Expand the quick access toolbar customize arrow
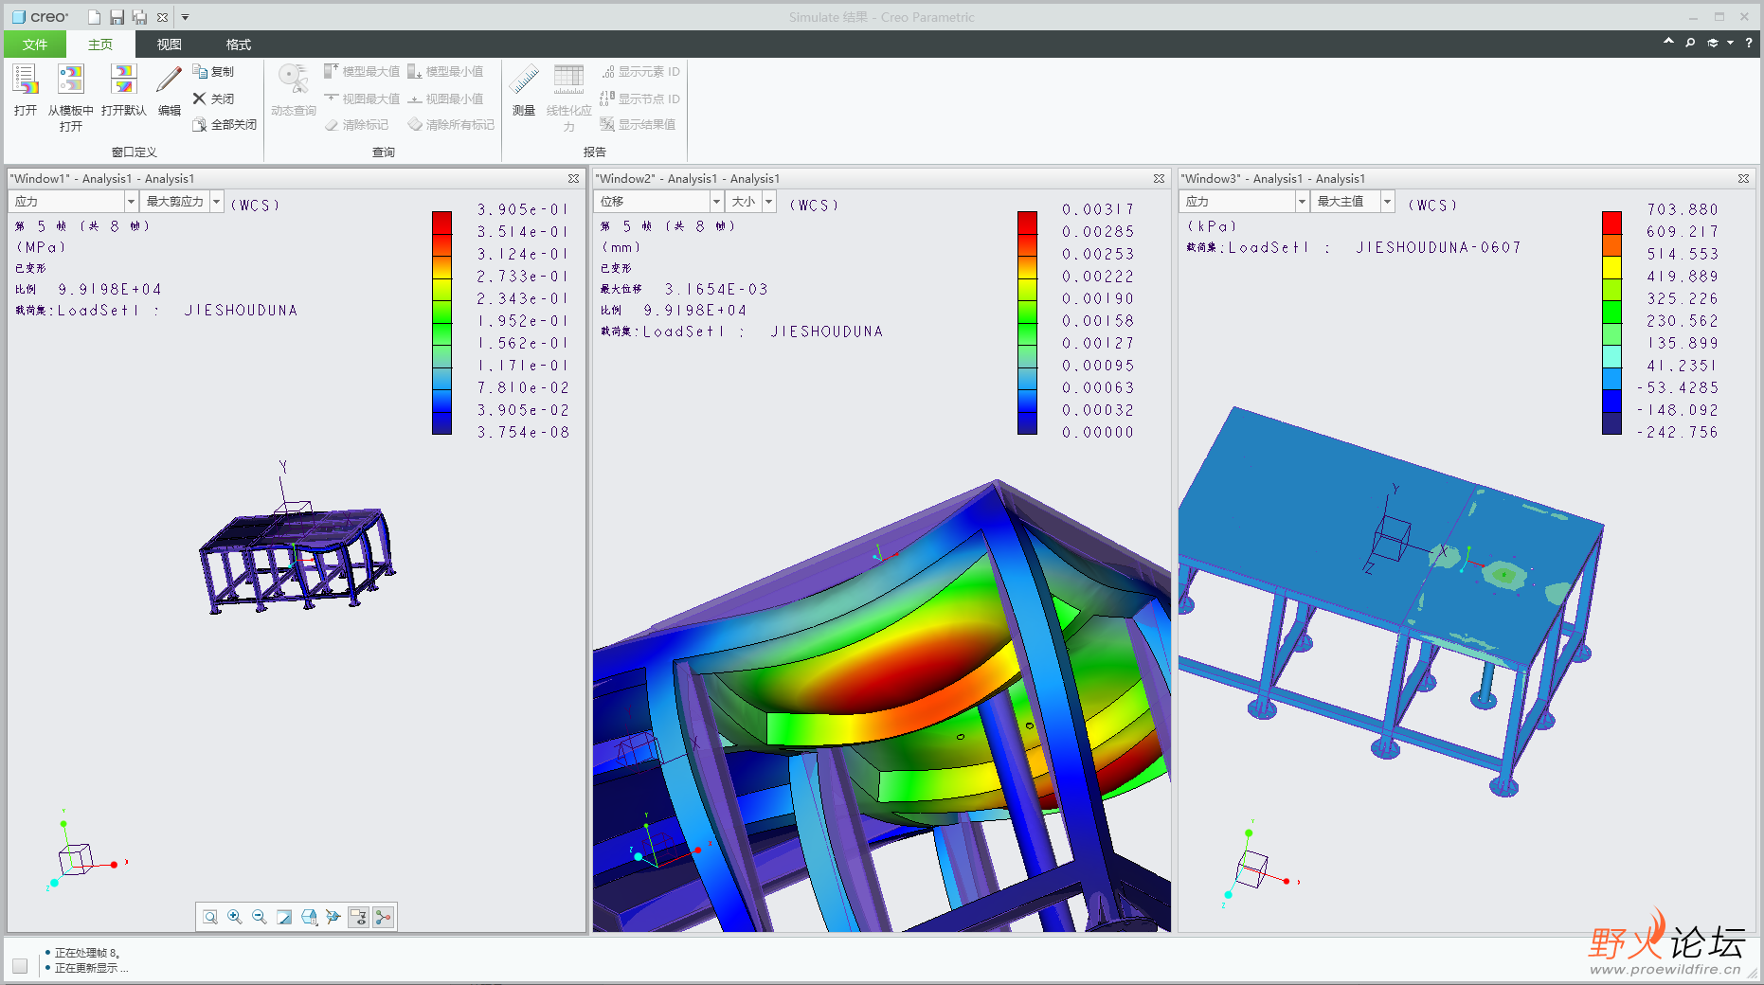This screenshot has height=985, width=1764. tap(186, 17)
